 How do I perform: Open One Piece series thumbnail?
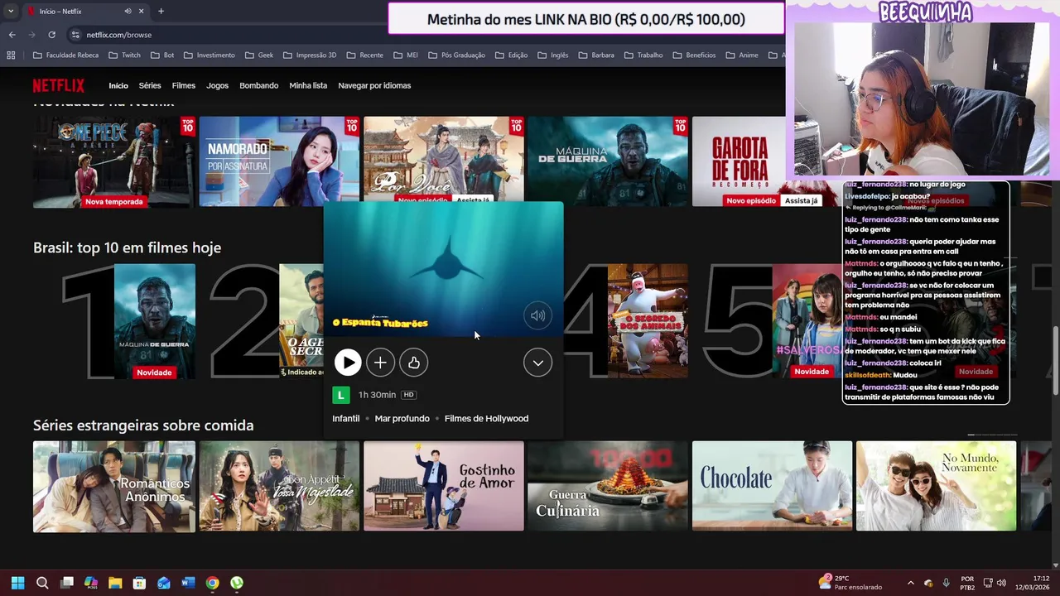pyautogui.click(x=114, y=161)
